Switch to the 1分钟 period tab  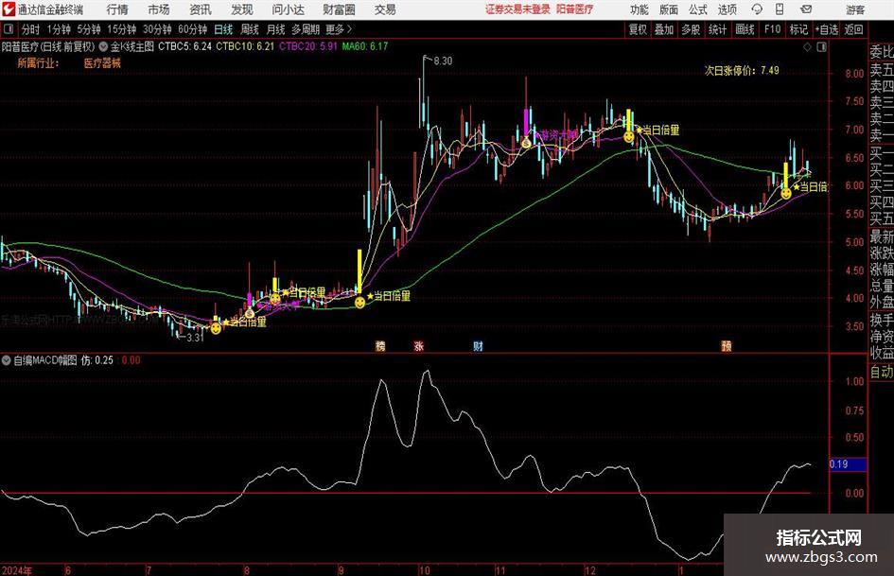[x=59, y=29]
